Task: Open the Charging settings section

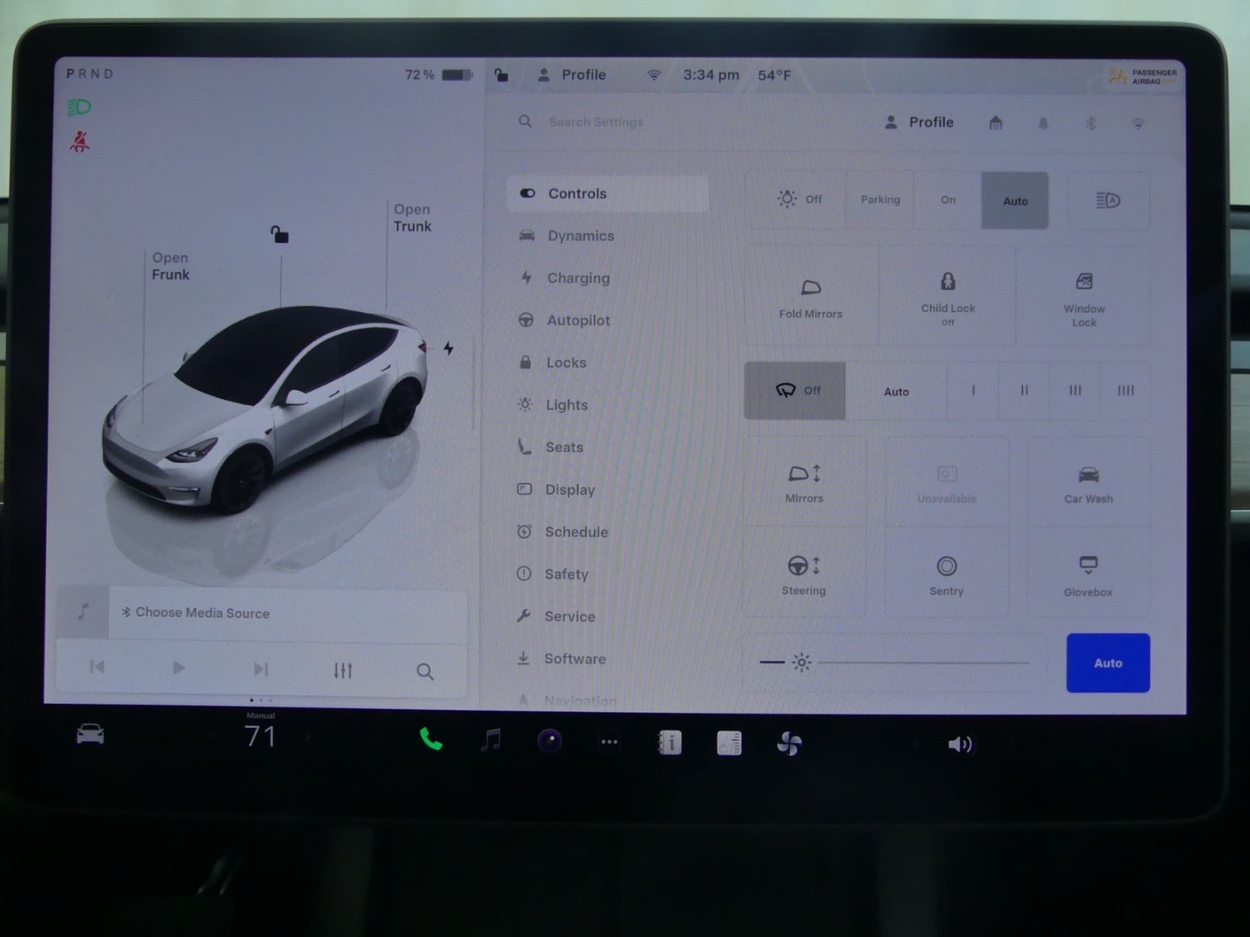Action: click(577, 278)
